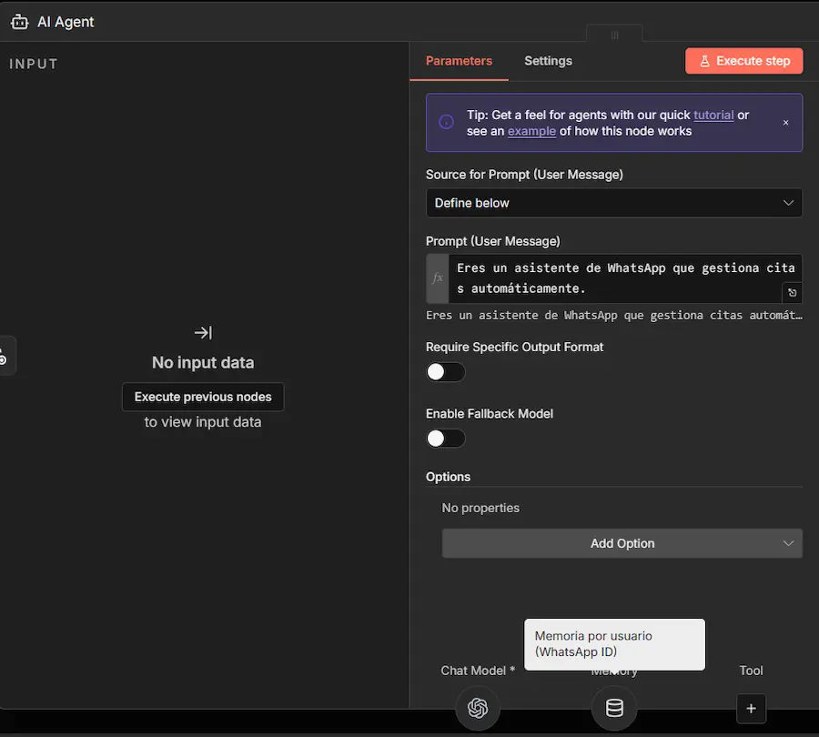Enable Require Specific Output Format
Image resolution: width=819 pixels, height=737 pixels.
[445, 372]
